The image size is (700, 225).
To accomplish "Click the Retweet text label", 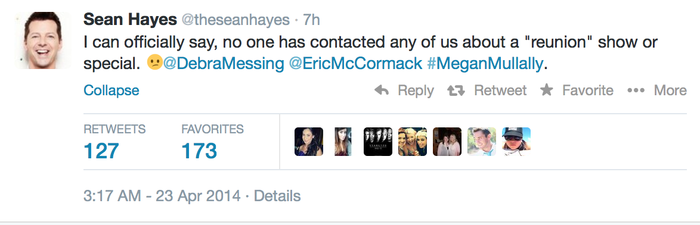I will (x=500, y=90).
